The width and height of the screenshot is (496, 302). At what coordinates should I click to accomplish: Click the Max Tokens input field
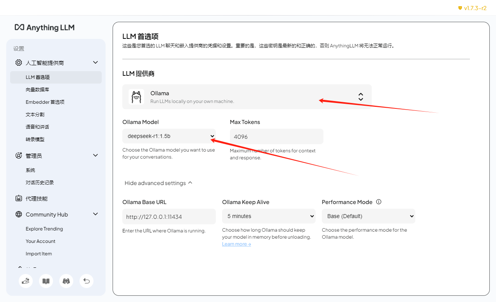click(277, 136)
